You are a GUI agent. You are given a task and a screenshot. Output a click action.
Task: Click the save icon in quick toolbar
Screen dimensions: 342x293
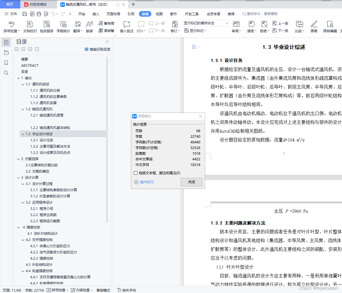pyautogui.click(x=25, y=14)
